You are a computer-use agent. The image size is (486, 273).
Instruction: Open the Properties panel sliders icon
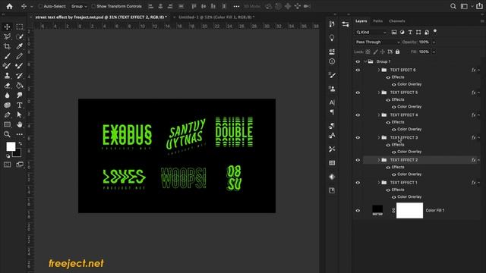click(346, 24)
